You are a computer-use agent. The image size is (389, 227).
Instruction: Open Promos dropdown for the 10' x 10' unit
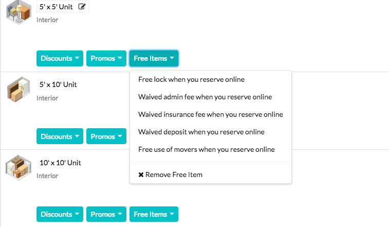pos(106,214)
